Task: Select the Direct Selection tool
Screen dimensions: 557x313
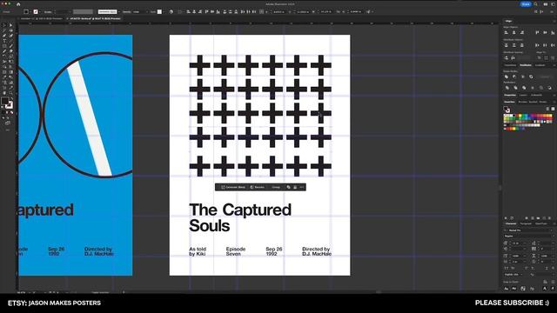Action: 10,25
